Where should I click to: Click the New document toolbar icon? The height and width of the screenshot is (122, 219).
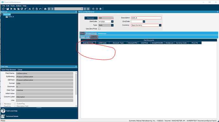coord(3,9)
